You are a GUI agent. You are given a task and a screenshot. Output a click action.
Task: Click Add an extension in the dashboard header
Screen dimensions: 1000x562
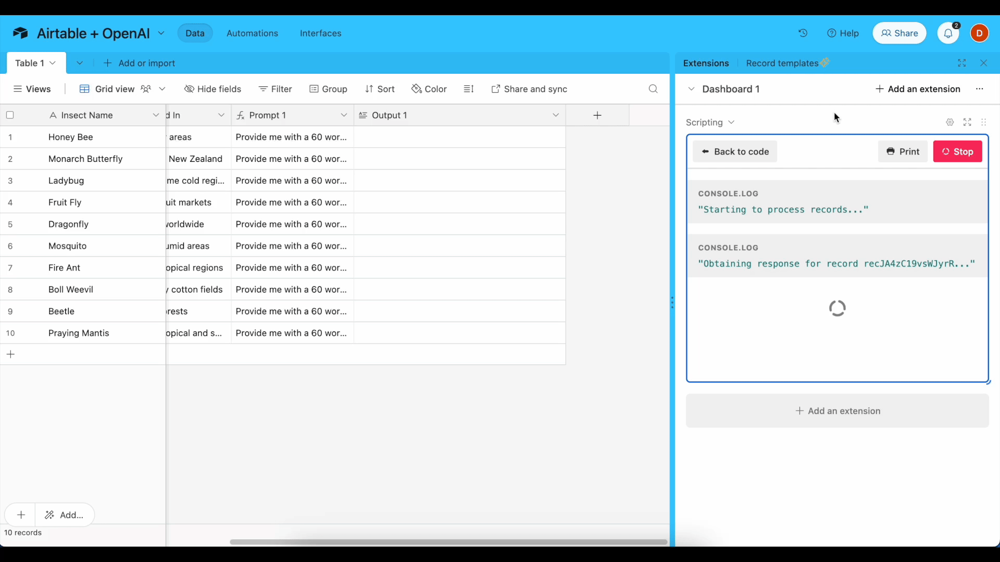(917, 89)
